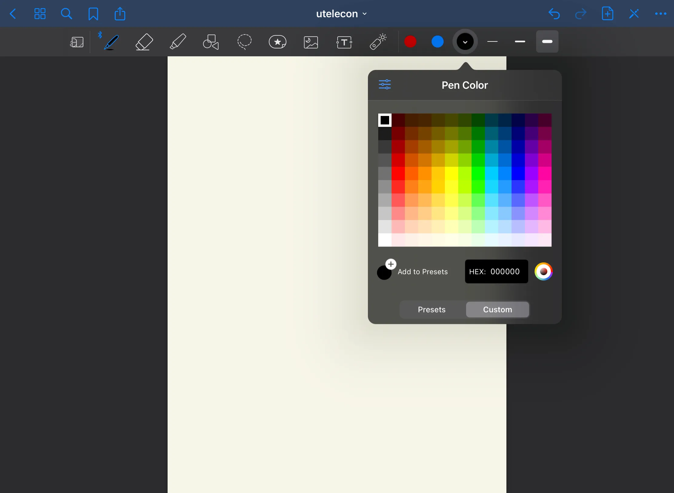Select the Eraser tool

(x=144, y=42)
